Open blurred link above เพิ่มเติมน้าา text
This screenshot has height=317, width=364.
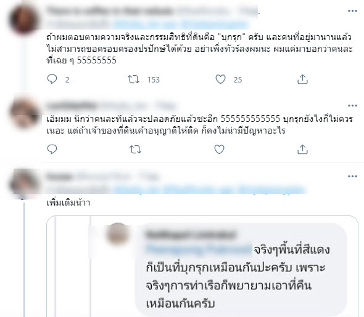click(209, 190)
